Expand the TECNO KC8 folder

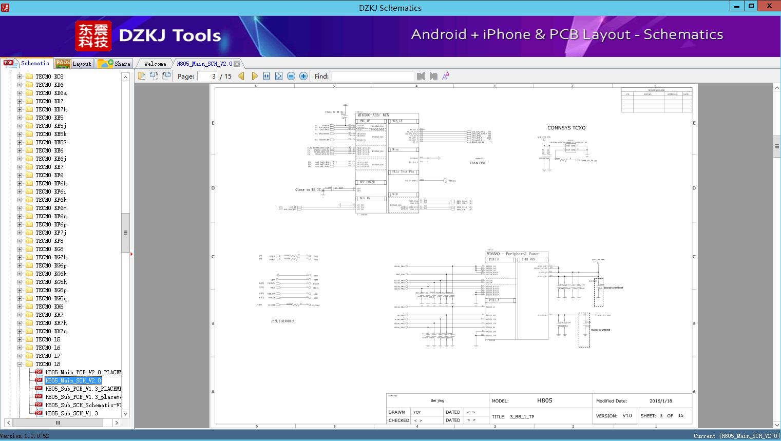pyautogui.click(x=20, y=76)
